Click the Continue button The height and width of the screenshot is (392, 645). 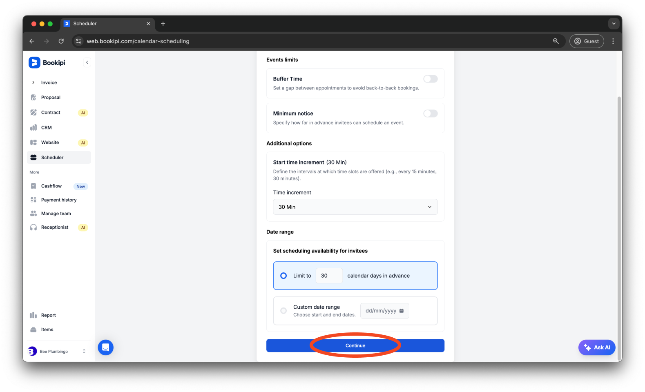(x=355, y=345)
